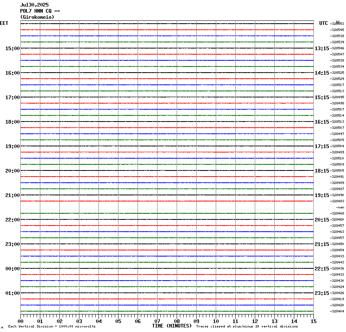This screenshot has height=332, width=346.
Task: Click the 20:00 EET time label
Action: point(13,171)
